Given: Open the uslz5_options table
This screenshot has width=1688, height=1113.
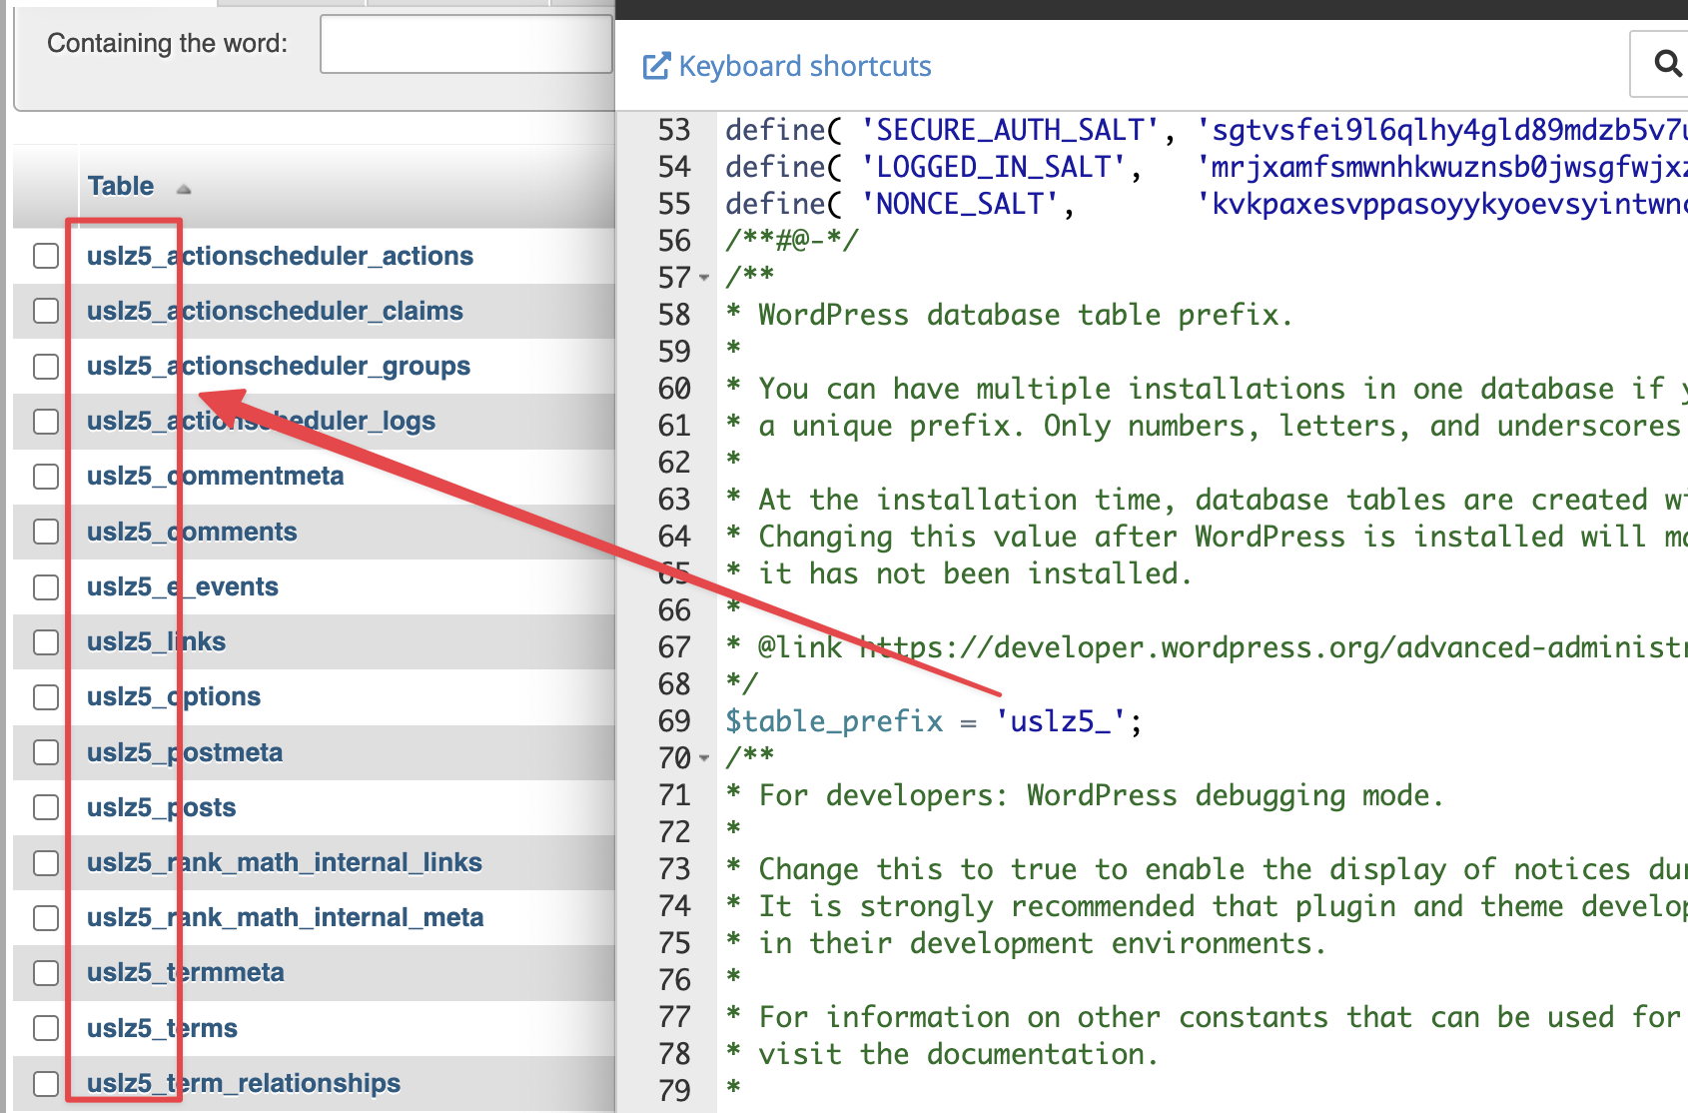Looking at the screenshot, I should coord(174,696).
